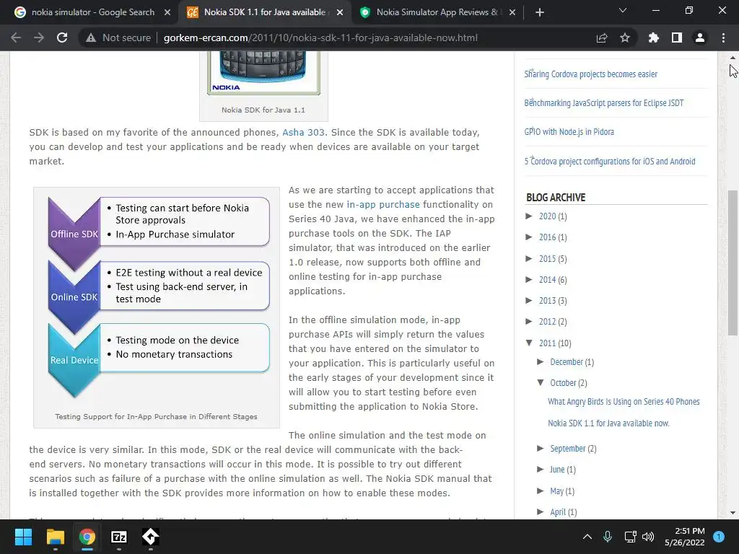Image resolution: width=739 pixels, height=554 pixels.
Task: Open the Chrome extensions puzzle icon
Action: coord(653,38)
